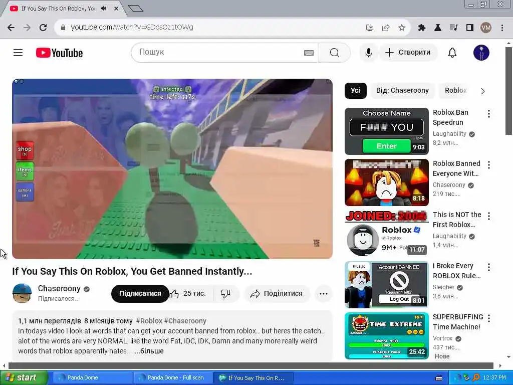Close the YouTube browser tab
The image size is (513, 385).
116,9
